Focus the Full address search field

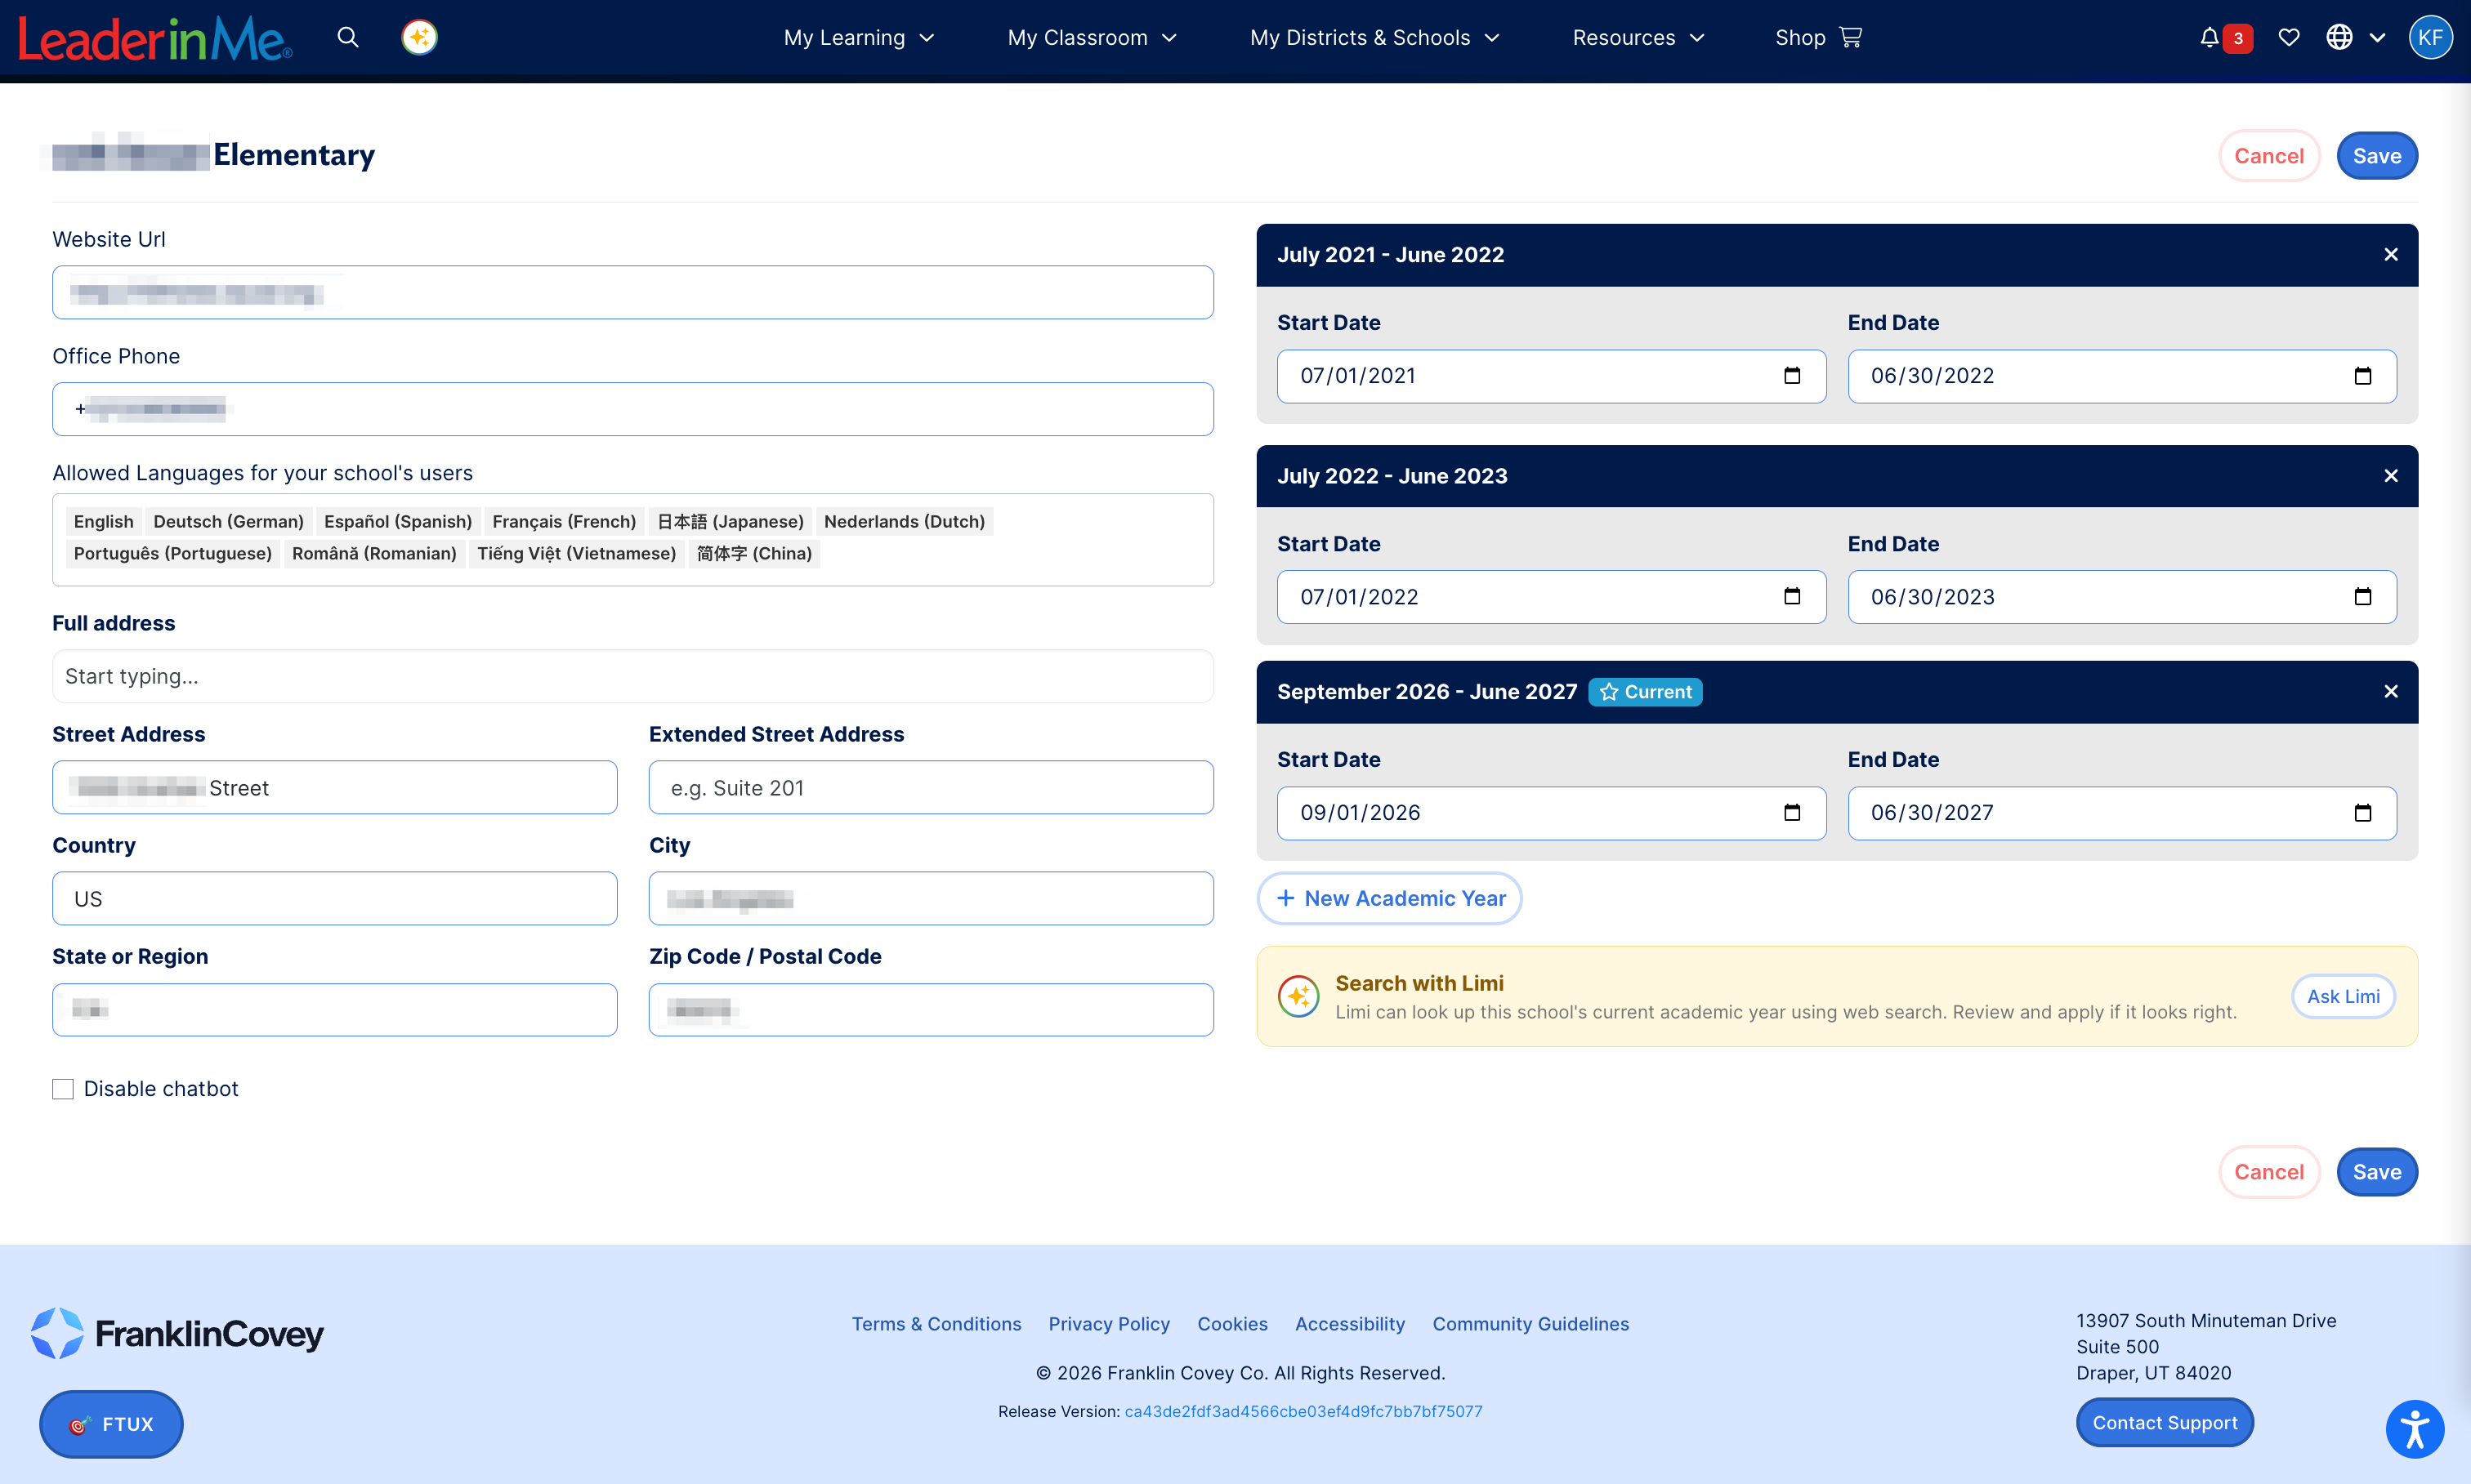click(x=633, y=677)
